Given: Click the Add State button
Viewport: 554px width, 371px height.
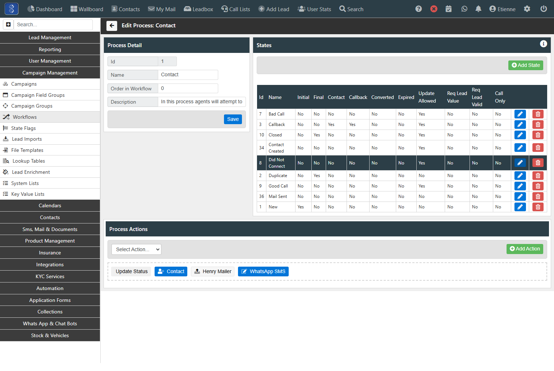Looking at the screenshot, I should pyautogui.click(x=526, y=65).
